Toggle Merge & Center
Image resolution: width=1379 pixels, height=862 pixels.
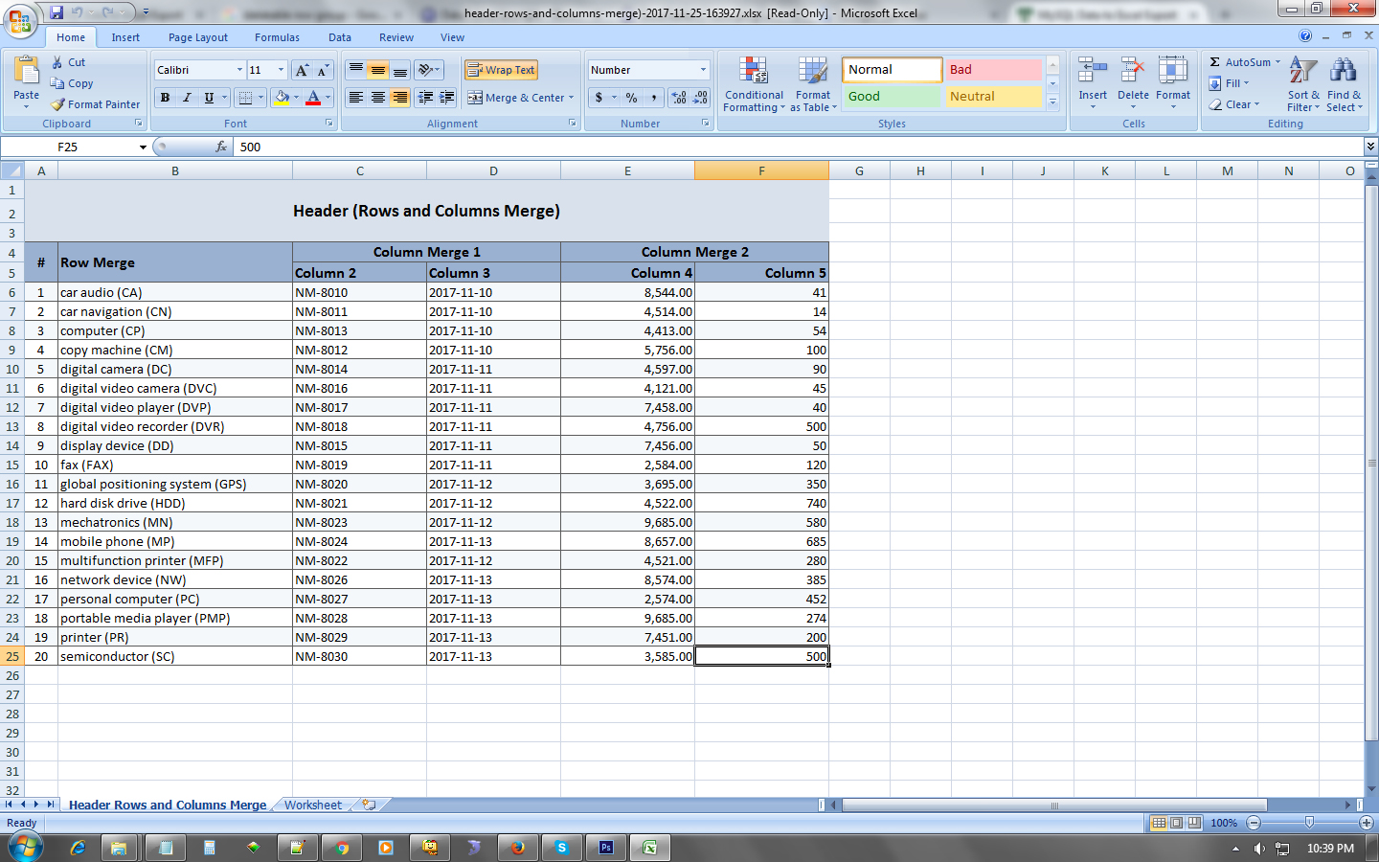(x=513, y=98)
